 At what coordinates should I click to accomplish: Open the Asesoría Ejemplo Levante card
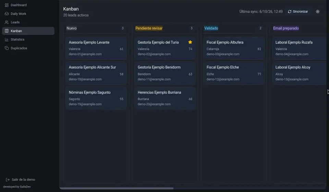click(x=96, y=48)
